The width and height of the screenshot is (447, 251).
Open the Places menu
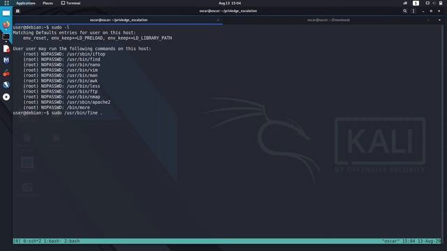(x=47, y=3)
